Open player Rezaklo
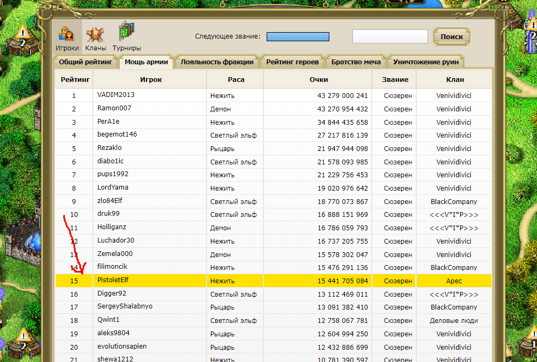537x362 pixels. click(x=109, y=148)
